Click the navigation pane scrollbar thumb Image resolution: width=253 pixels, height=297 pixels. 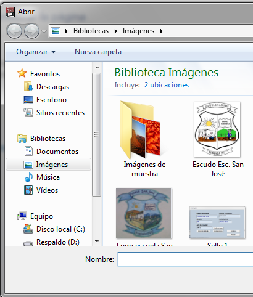click(96, 134)
